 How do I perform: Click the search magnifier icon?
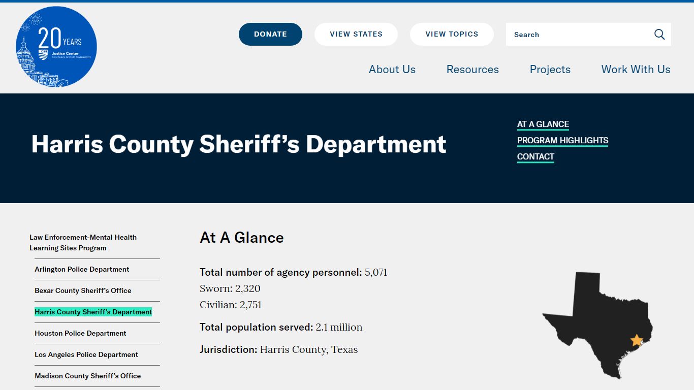point(659,35)
